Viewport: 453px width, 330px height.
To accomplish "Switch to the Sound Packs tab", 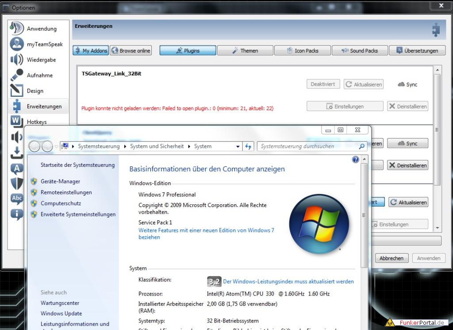I will pos(359,50).
